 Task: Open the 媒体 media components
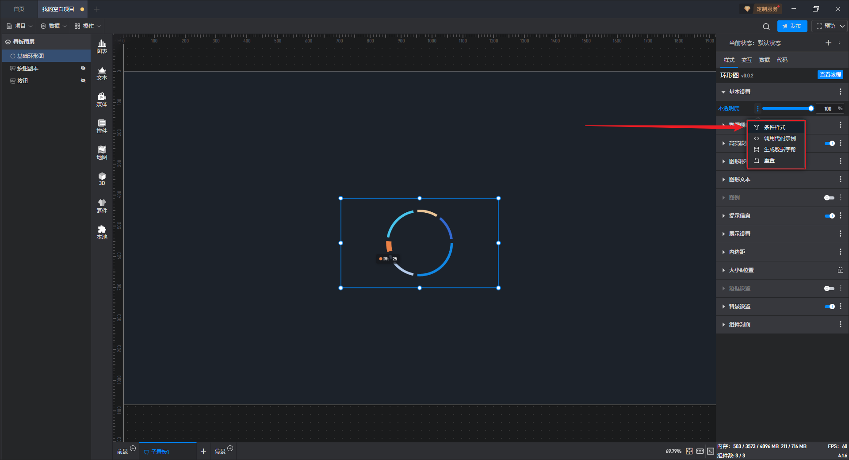point(102,100)
